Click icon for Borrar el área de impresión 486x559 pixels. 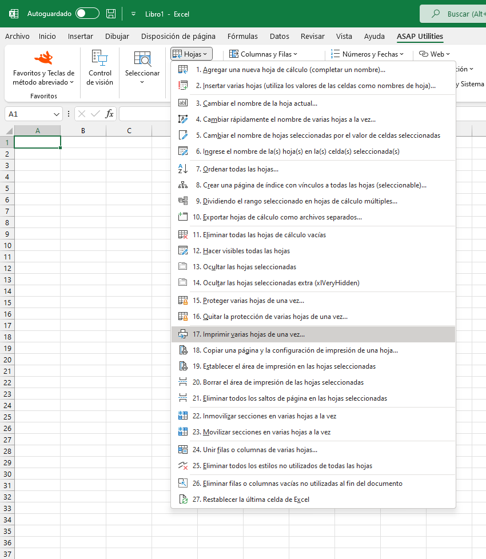183,382
